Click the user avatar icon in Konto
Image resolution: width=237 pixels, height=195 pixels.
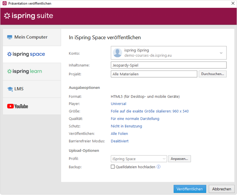click(117, 53)
